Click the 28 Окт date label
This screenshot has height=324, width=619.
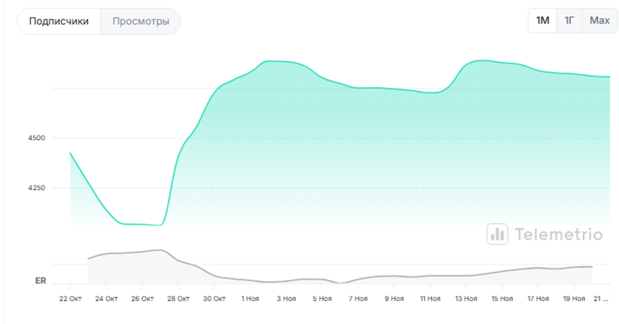pos(179,299)
